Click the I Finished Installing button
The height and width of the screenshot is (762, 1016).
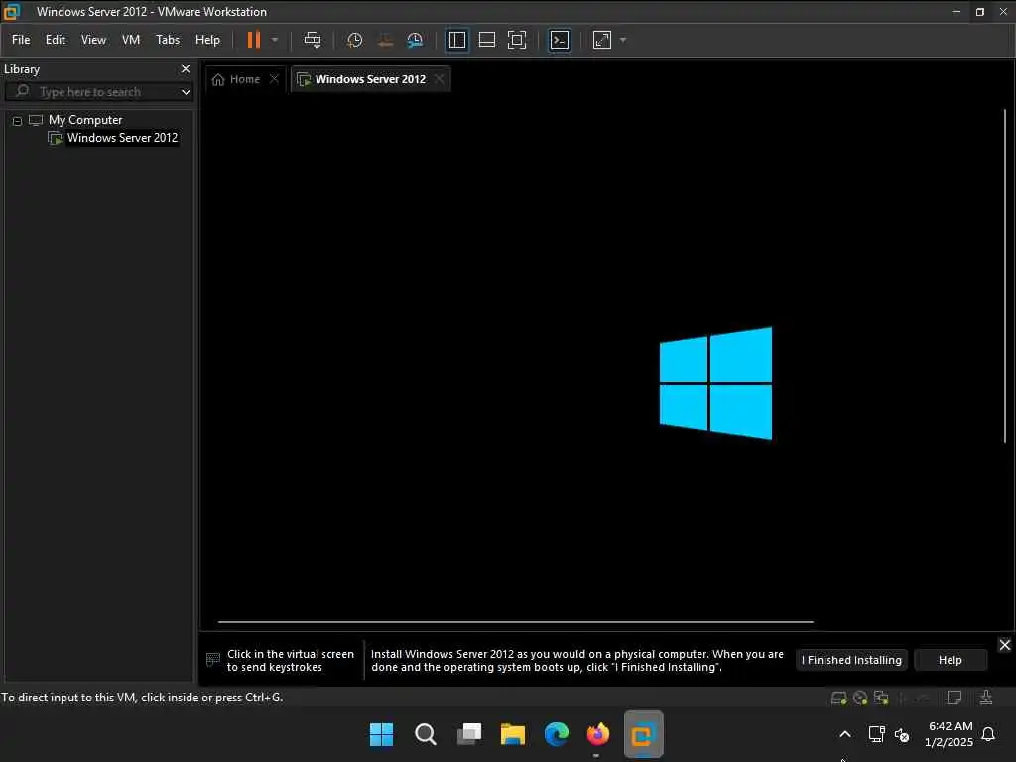(x=851, y=660)
